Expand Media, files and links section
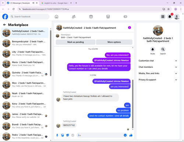The height and width of the screenshot is (142, 184). tap(158, 73)
